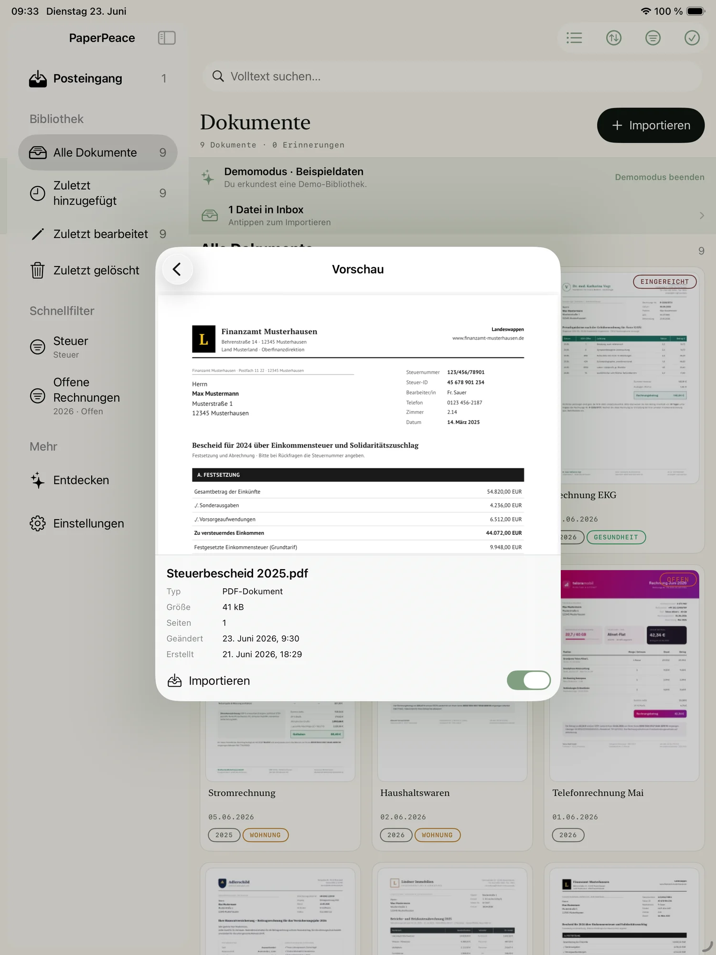Click WOHNUNG tag under Haushaltswaren
The width and height of the screenshot is (716, 955).
tap(438, 835)
